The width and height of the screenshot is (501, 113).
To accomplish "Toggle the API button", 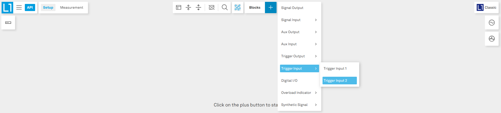I will tap(30, 7).
